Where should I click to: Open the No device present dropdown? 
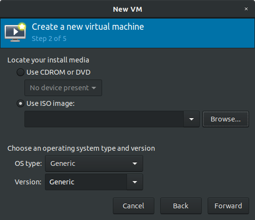[x=63, y=88]
